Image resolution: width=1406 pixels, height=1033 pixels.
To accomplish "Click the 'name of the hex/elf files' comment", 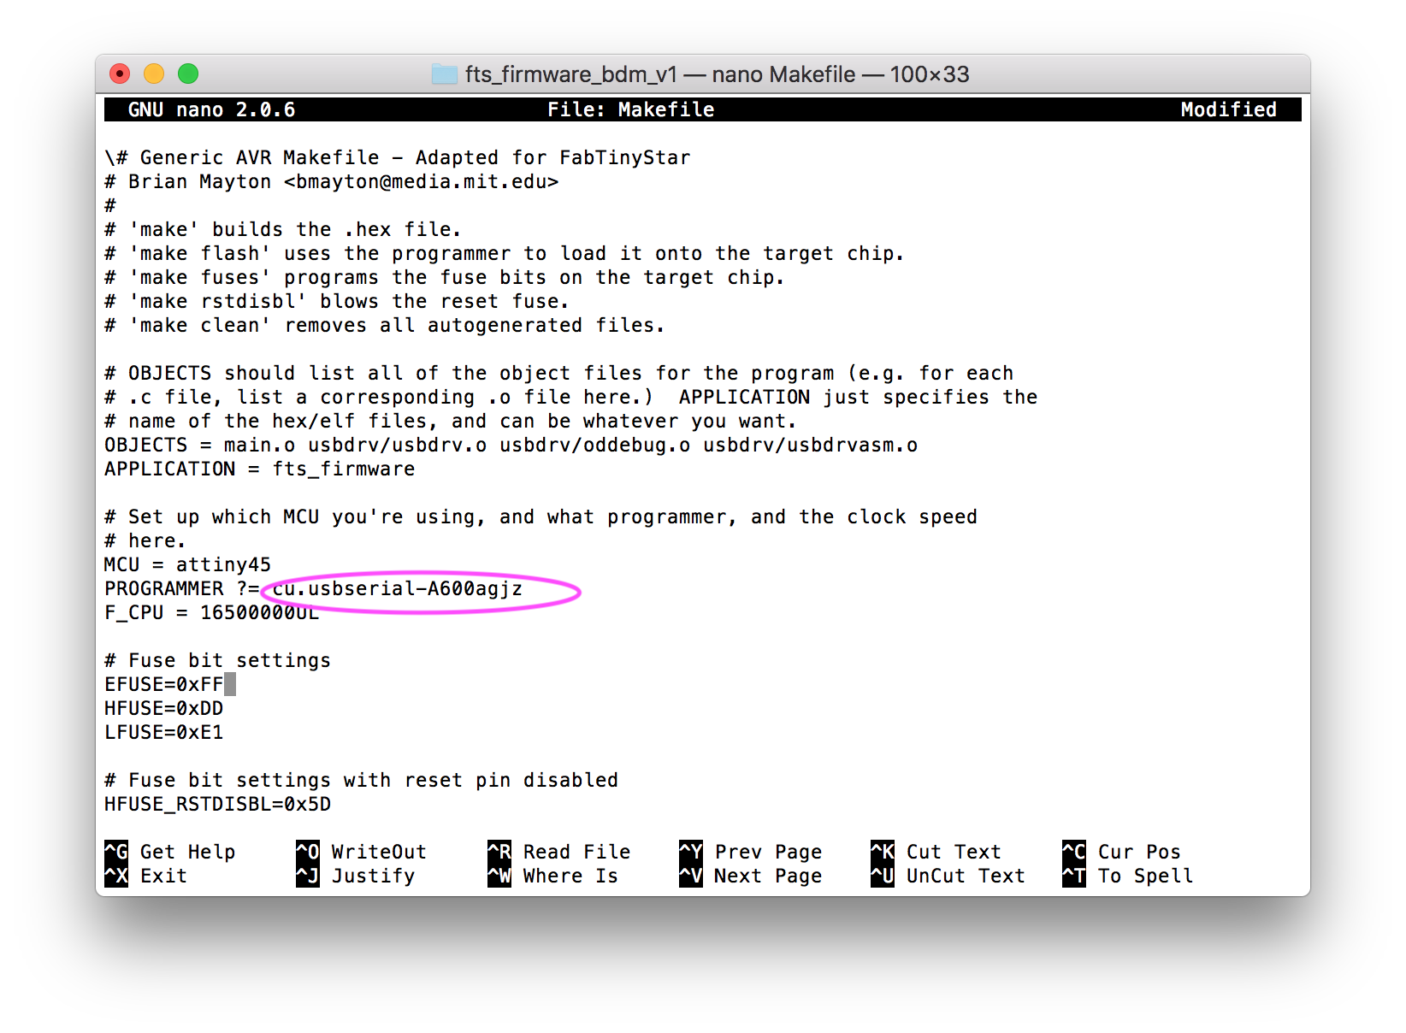I will (451, 421).
